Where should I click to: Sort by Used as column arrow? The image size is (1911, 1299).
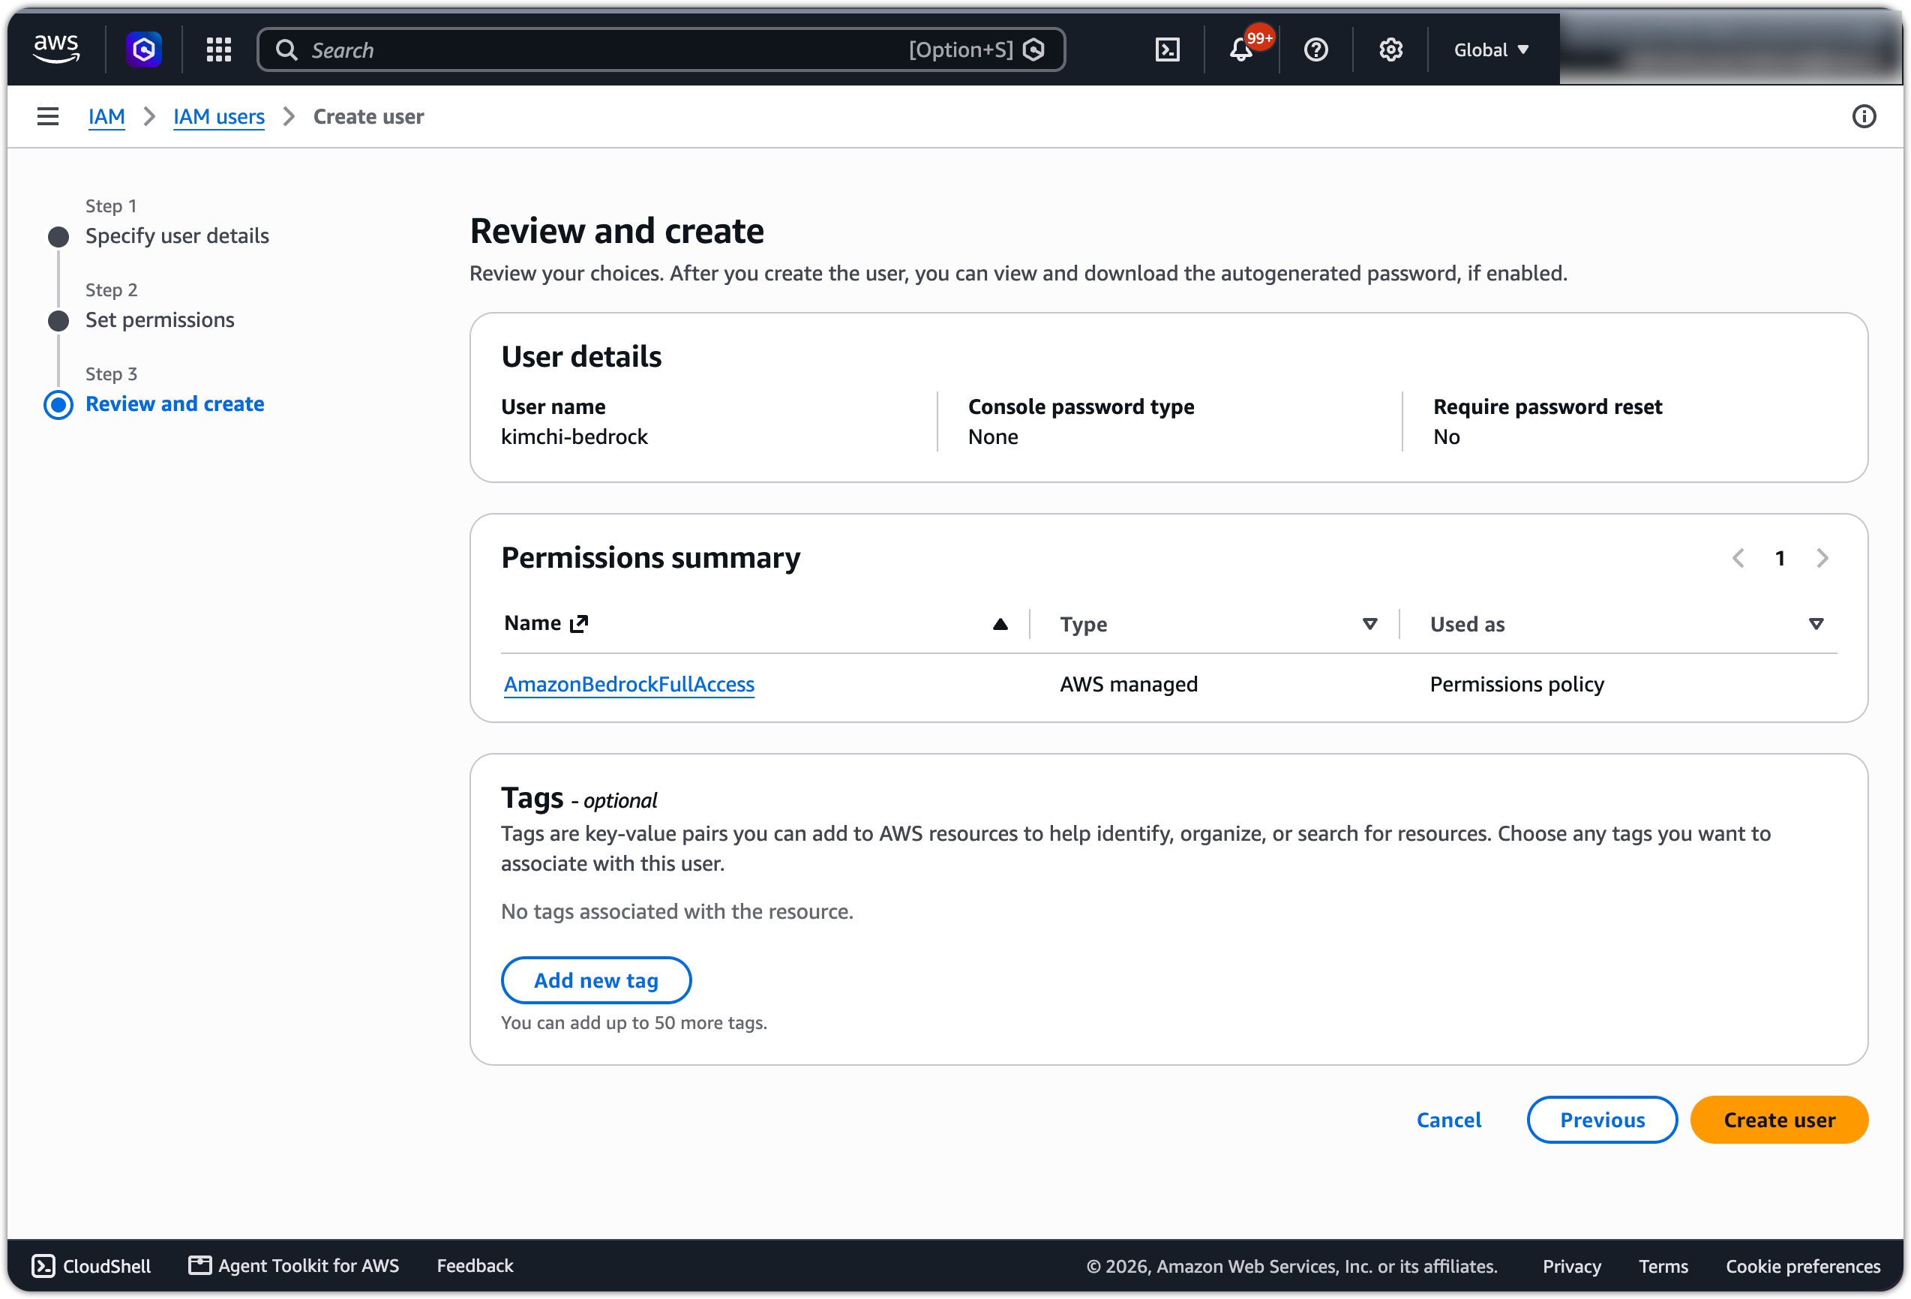[1816, 624]
